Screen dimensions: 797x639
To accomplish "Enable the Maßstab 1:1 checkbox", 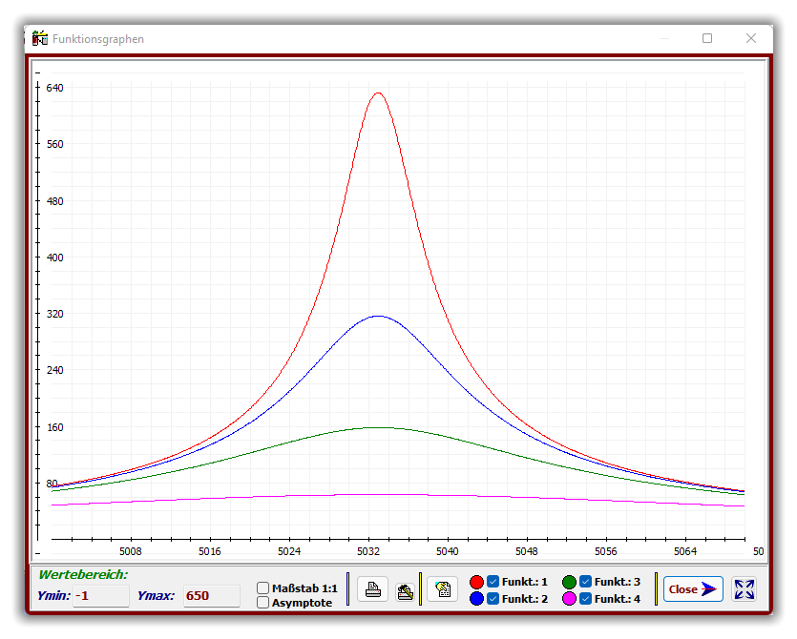I will (x=263, y=588).
